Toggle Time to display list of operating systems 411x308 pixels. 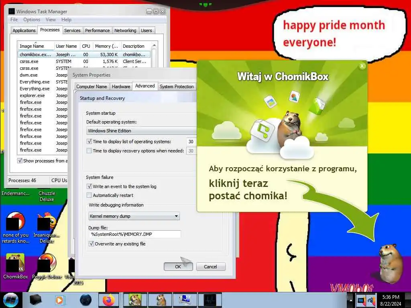point(90,142)
